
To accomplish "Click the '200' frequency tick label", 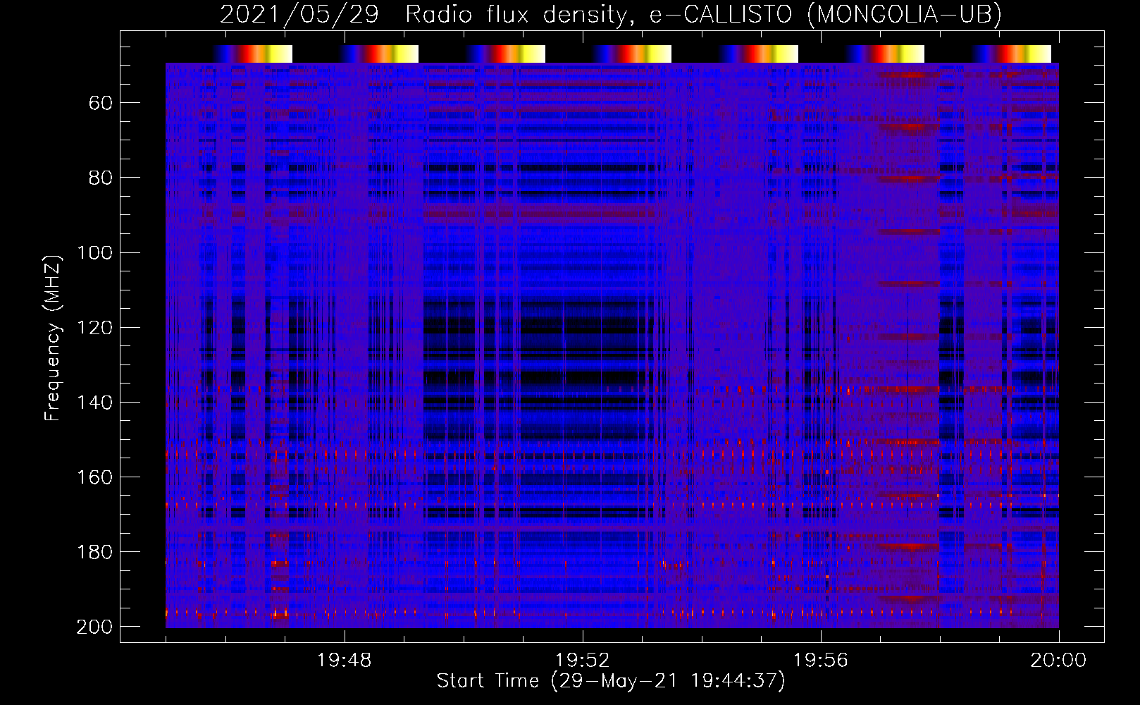I will [94, 626].
